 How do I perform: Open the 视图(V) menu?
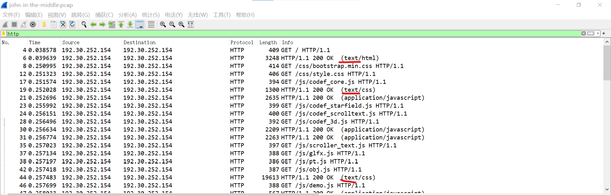[x=57, y=15]
